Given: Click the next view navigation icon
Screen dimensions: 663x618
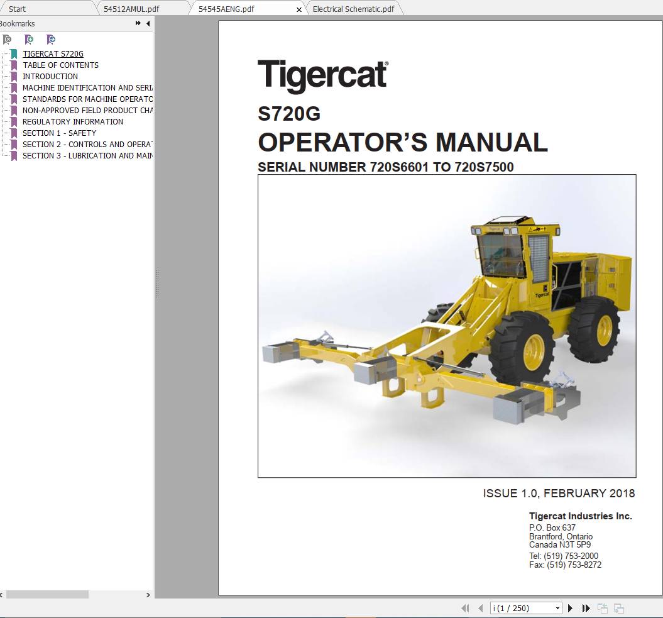Looking at the screenshot, I should (618, 608).
